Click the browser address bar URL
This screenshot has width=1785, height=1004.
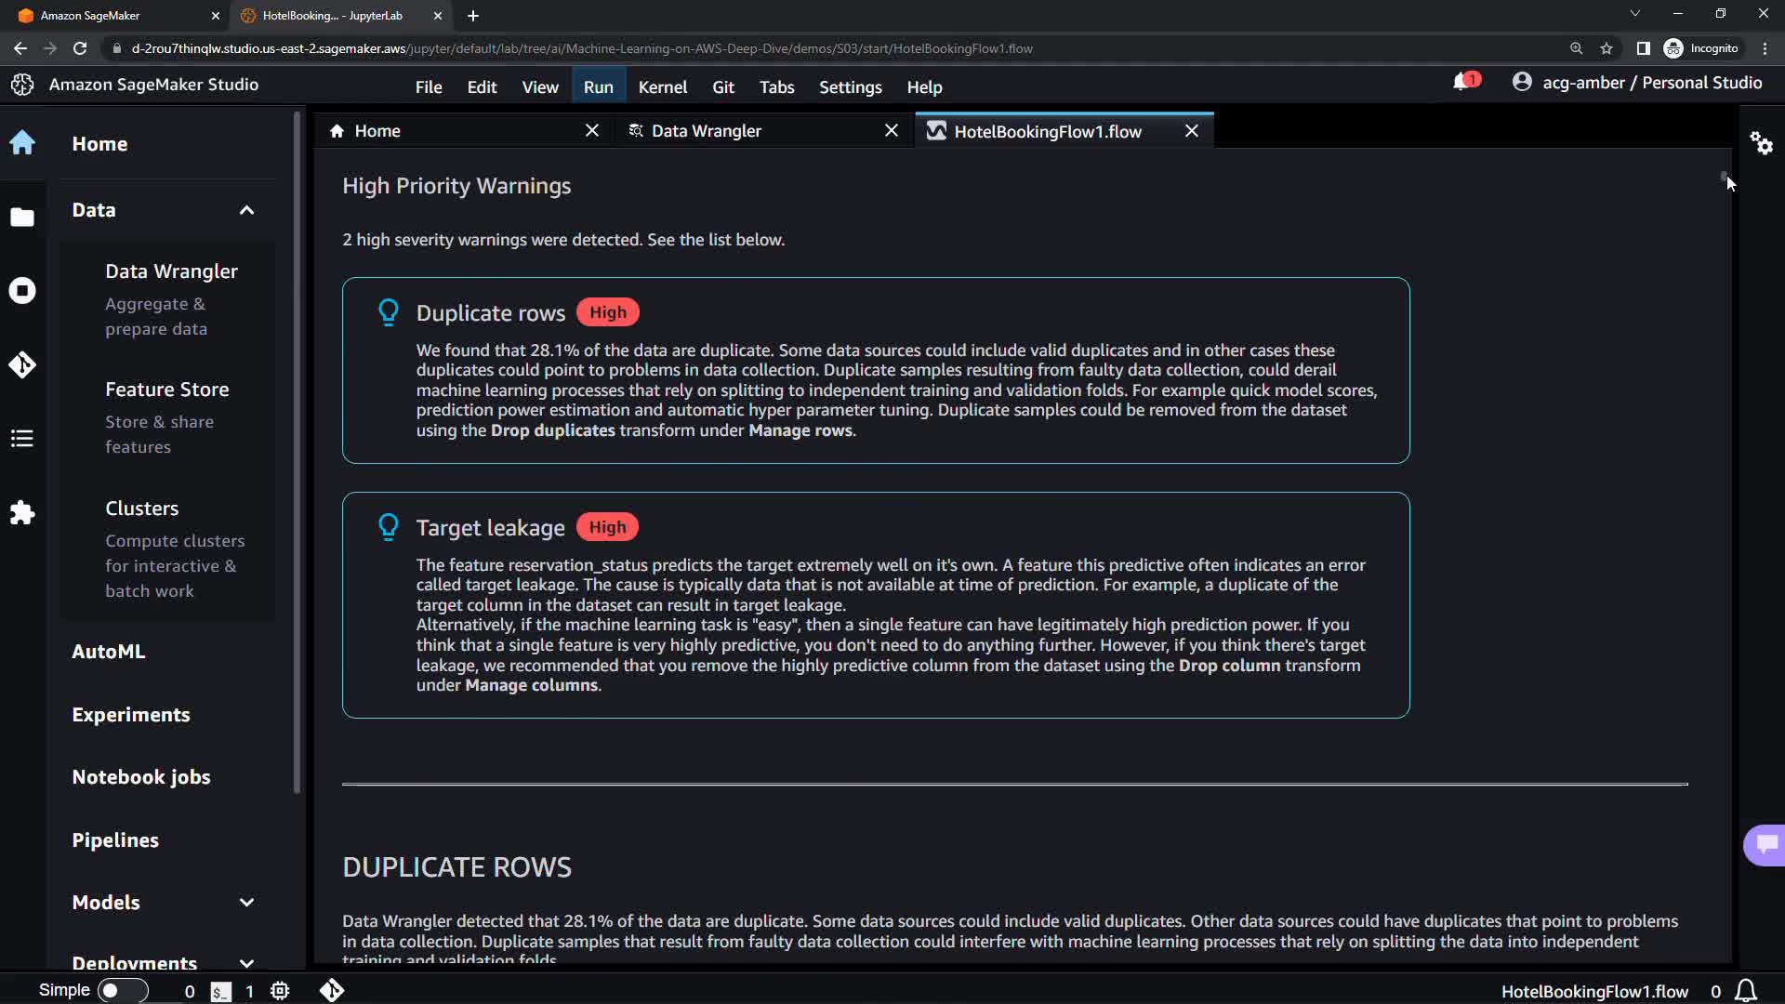point(581,48)
